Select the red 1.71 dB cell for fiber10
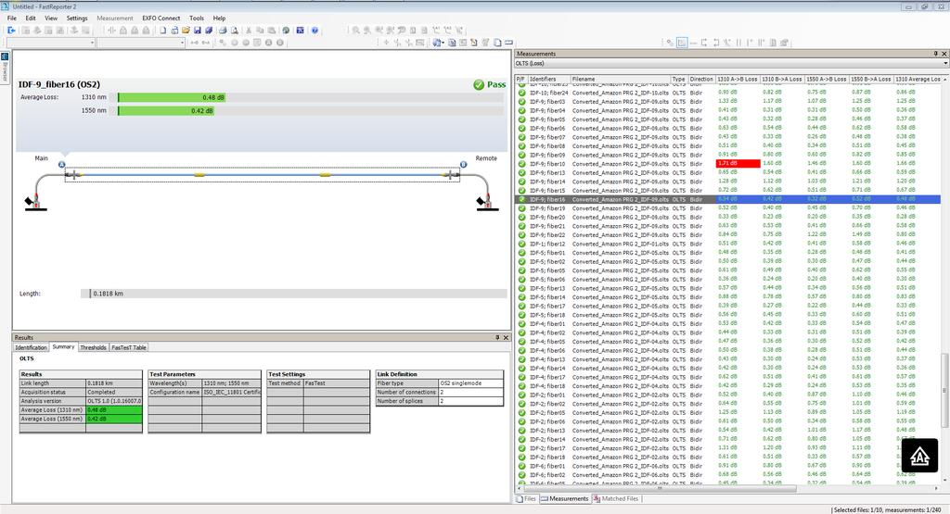The image size is (950, 514). pyautogui.click(x=738, y=164)
